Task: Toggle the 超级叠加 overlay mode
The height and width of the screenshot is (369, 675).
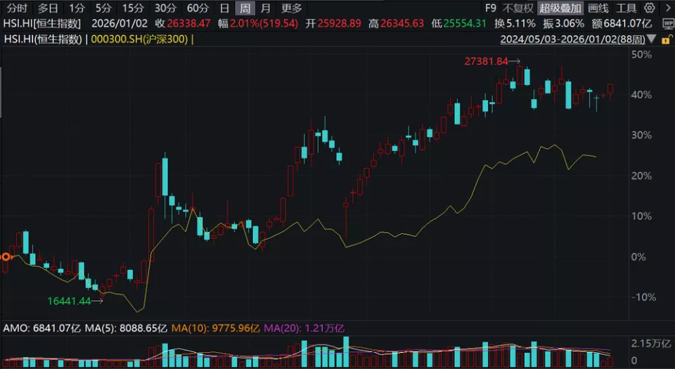Action: 560,8
